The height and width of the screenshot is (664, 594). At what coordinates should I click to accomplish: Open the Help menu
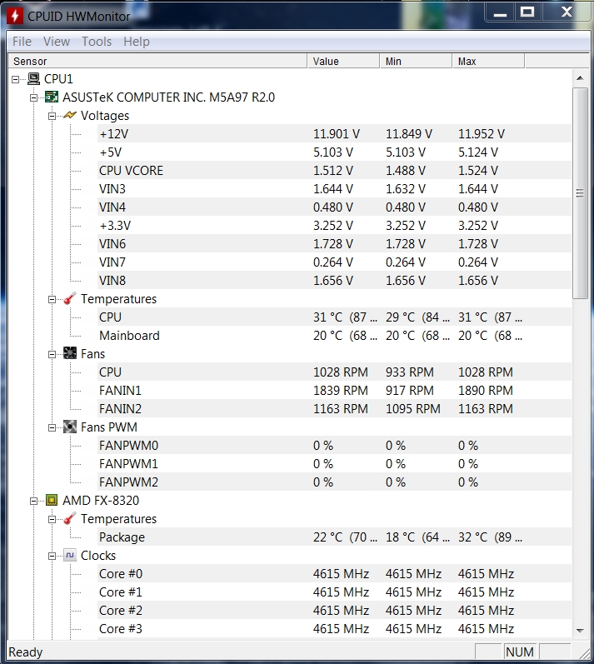[137, 42]
